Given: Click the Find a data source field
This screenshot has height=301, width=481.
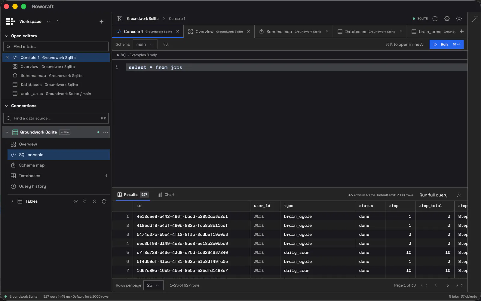Looking at the screenshot, I should tap(56, 118).
